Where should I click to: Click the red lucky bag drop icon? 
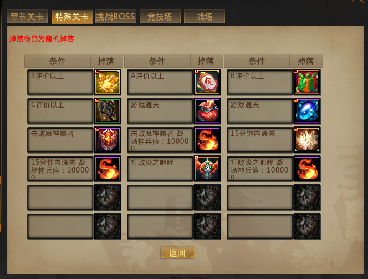[207, 111]
